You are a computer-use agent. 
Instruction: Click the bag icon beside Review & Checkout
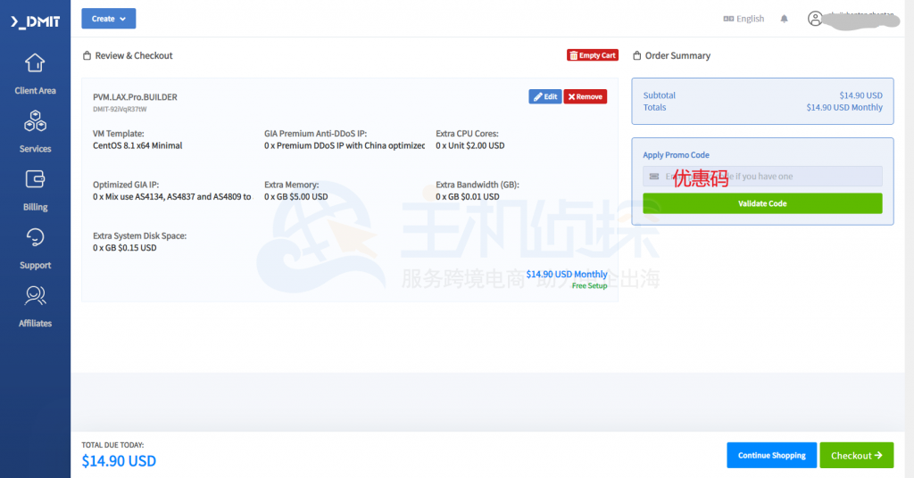click(87, 56)
